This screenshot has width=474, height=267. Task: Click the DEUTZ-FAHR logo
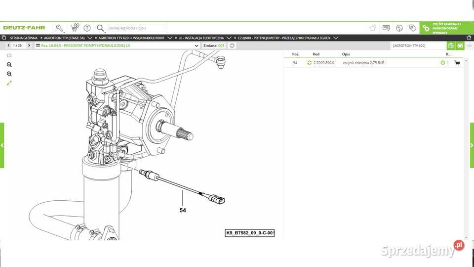click(24, 28)
